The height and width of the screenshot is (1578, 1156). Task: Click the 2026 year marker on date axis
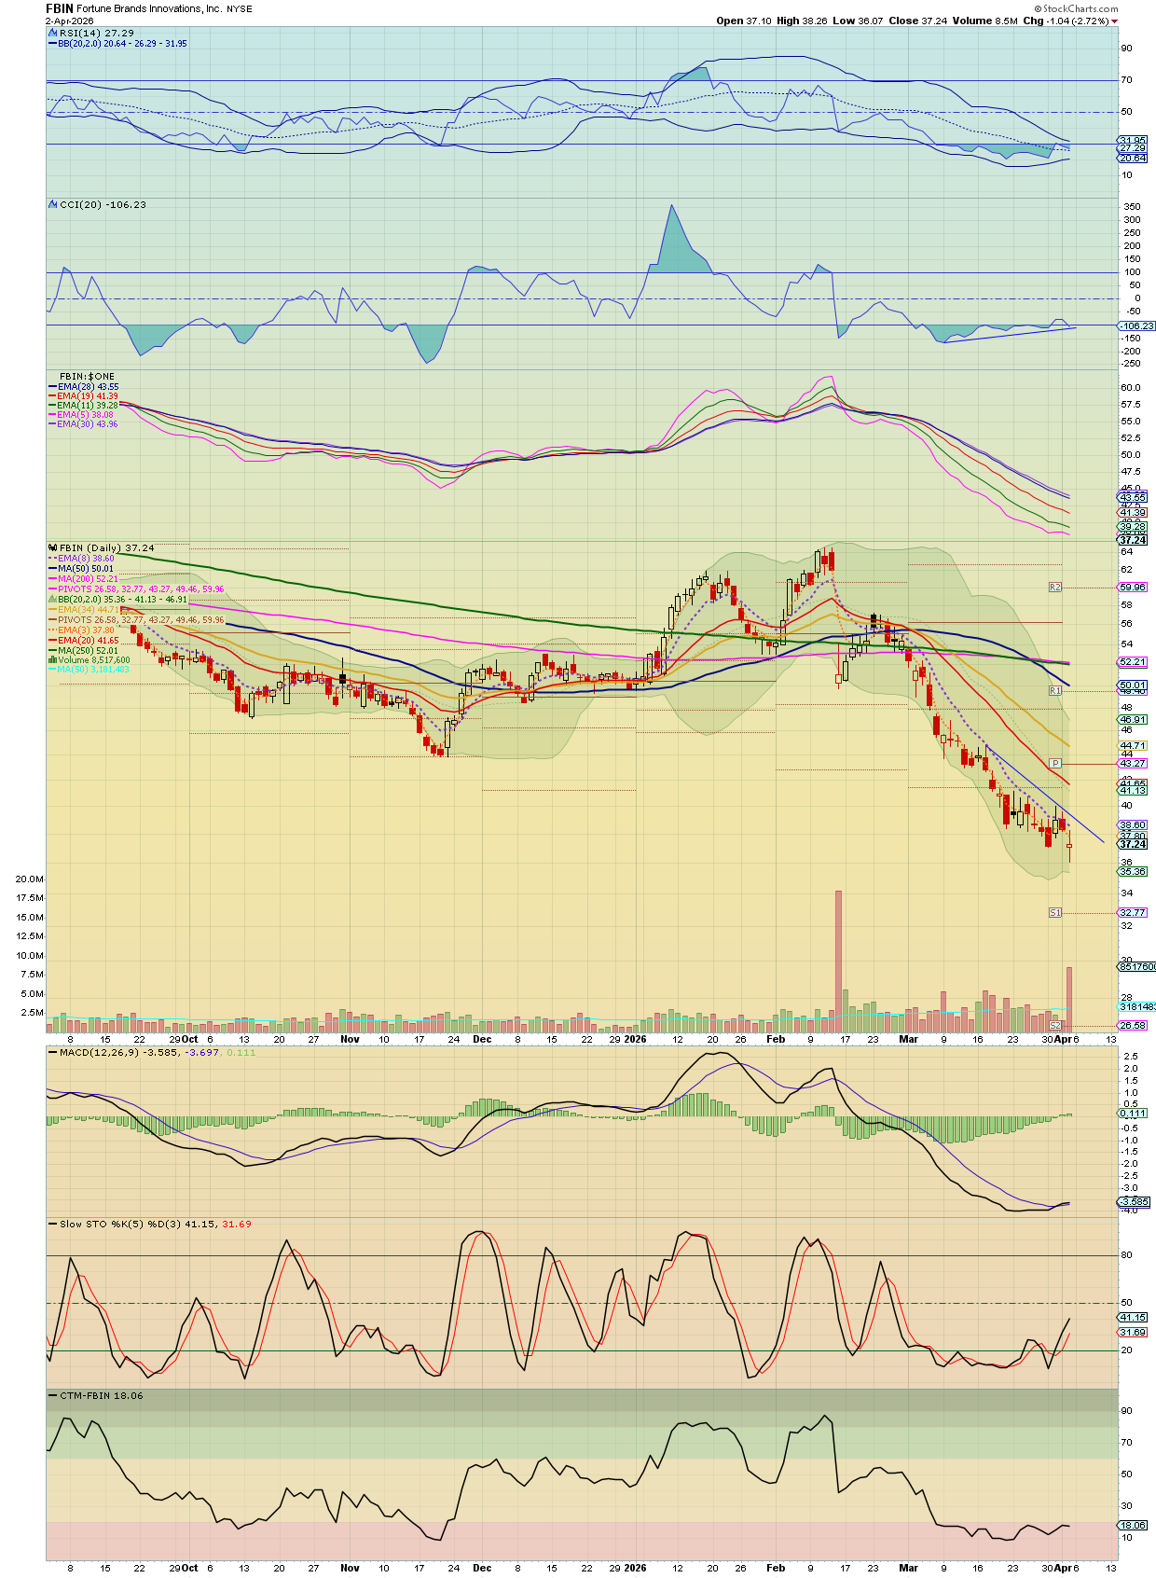tap(635, 1039)
